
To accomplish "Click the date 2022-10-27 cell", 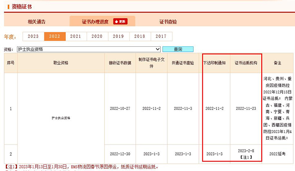I will (x=120, y=109).
